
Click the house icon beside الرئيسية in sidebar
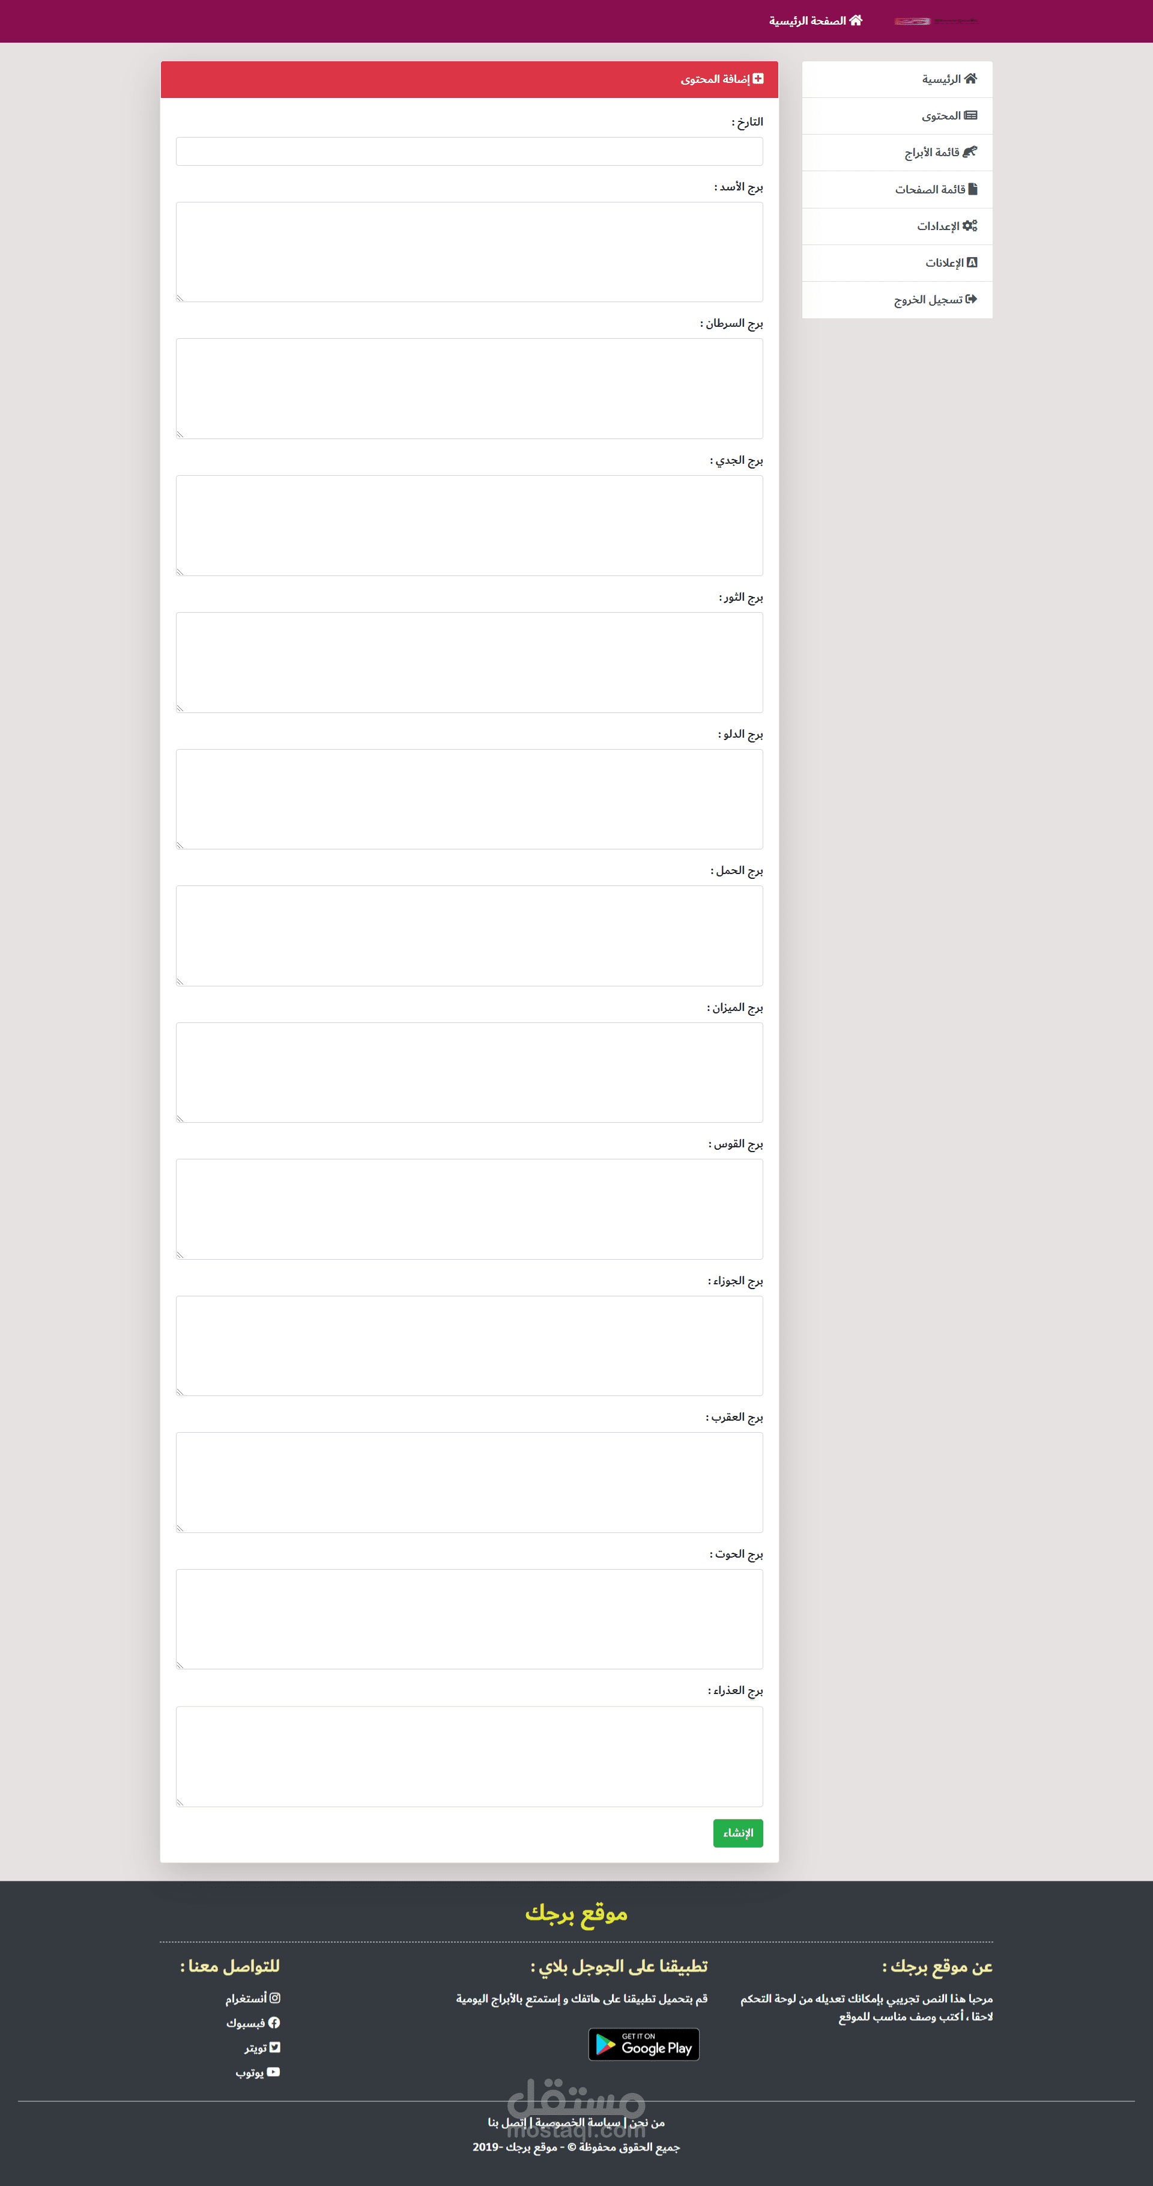click(x=970, y=79)
